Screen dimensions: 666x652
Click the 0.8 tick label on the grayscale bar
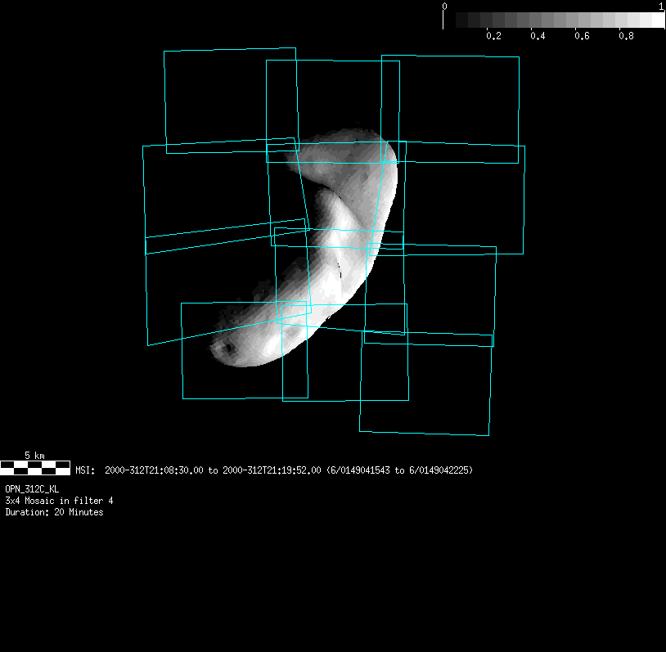pos(626,37)
